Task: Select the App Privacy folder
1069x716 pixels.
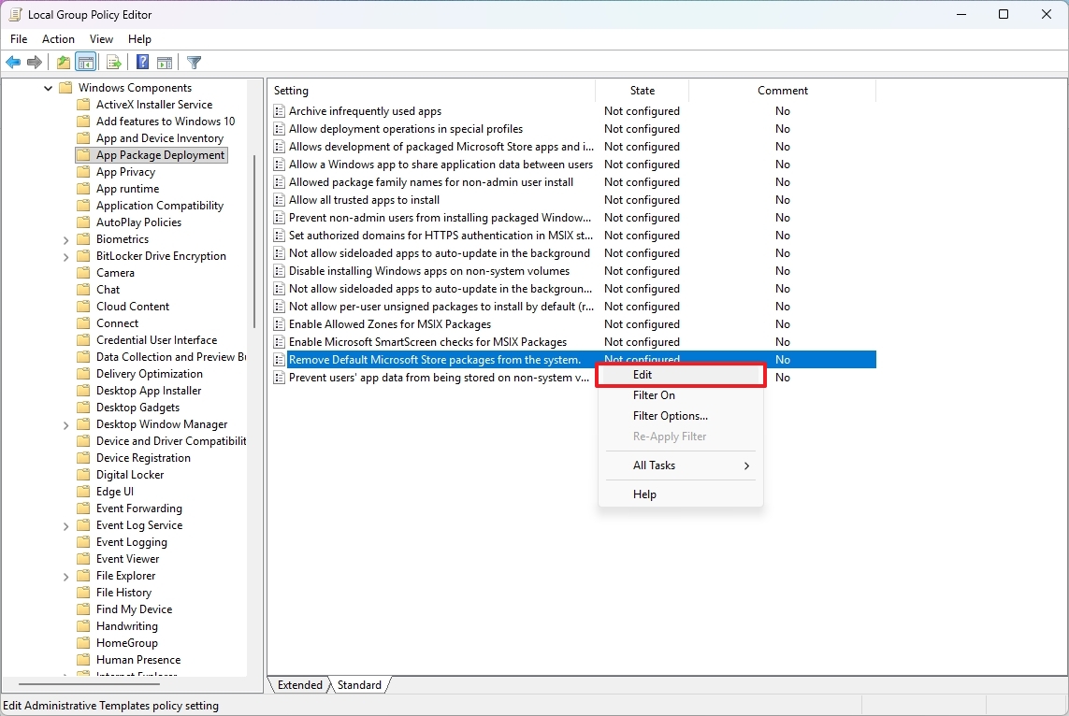Action: tap(126, 171)
